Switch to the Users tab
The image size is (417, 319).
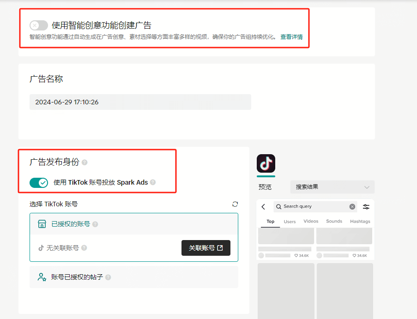tap(290, 222)
